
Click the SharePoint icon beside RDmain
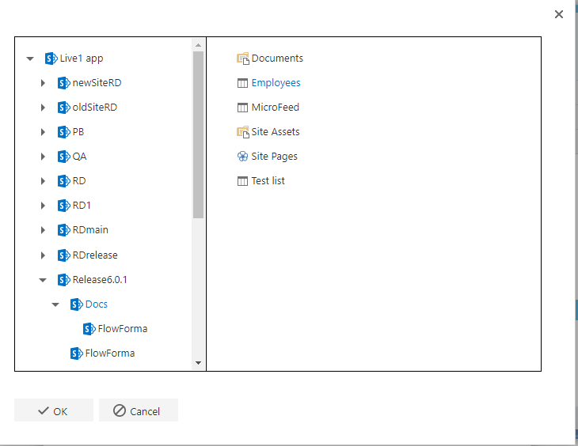[x=64, y=230]
